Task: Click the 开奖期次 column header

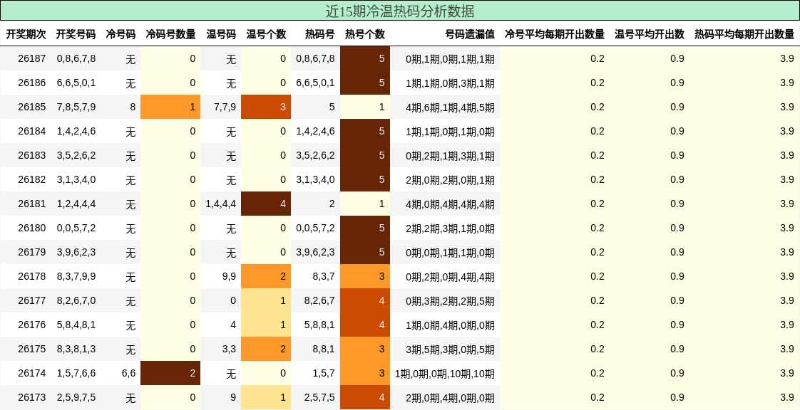Action: pos(26,34)
